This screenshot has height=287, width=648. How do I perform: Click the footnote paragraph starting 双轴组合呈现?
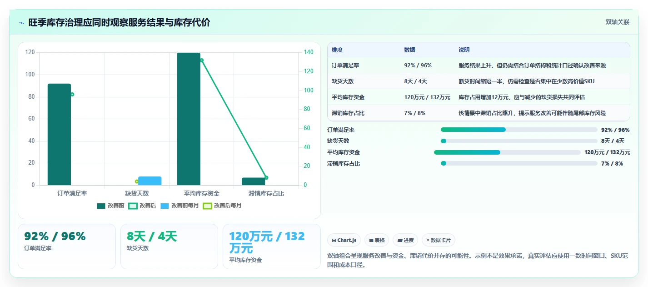(478, 260)
